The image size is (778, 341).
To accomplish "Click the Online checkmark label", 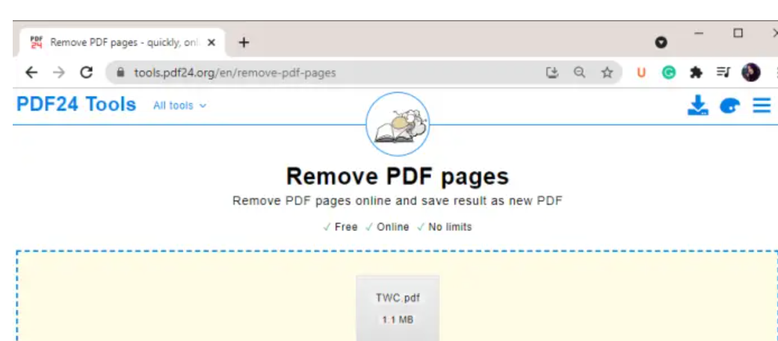I will 387,227.
